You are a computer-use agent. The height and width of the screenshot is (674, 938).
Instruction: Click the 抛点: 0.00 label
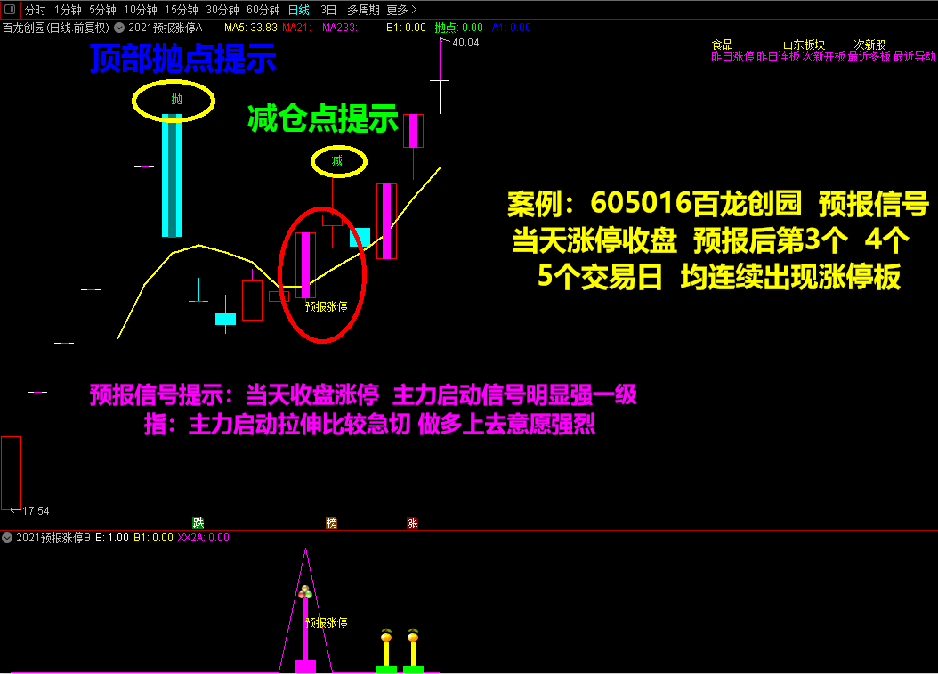(x=459, y=28)
